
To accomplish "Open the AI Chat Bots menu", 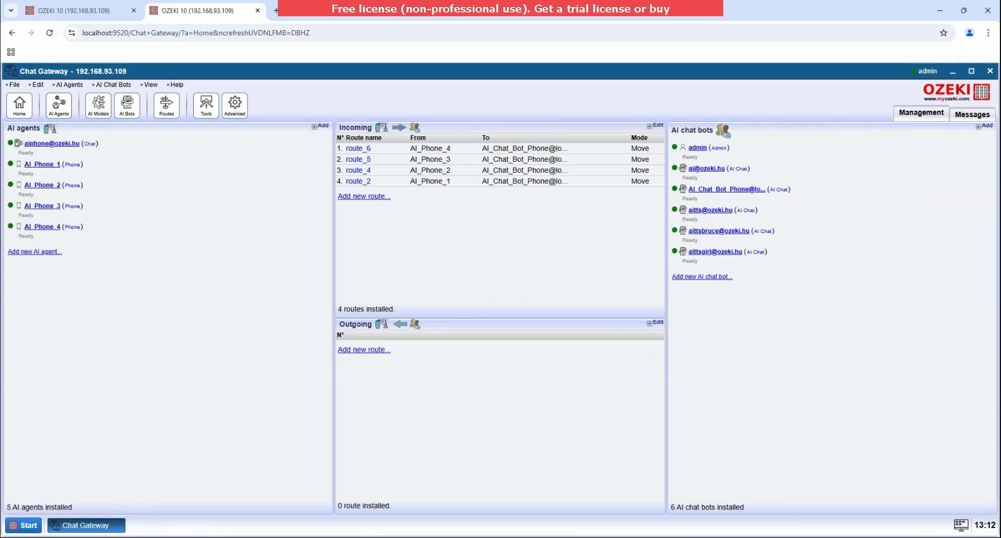I will pyautogui.click(x=112, y=85).
